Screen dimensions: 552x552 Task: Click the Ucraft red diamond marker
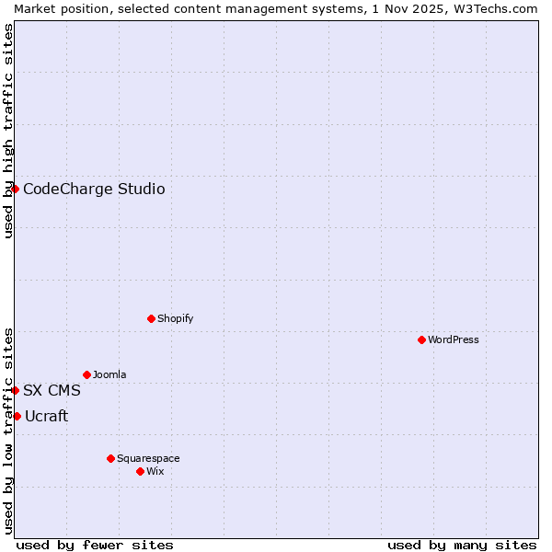pyautogui.click(x=17, y=416)
